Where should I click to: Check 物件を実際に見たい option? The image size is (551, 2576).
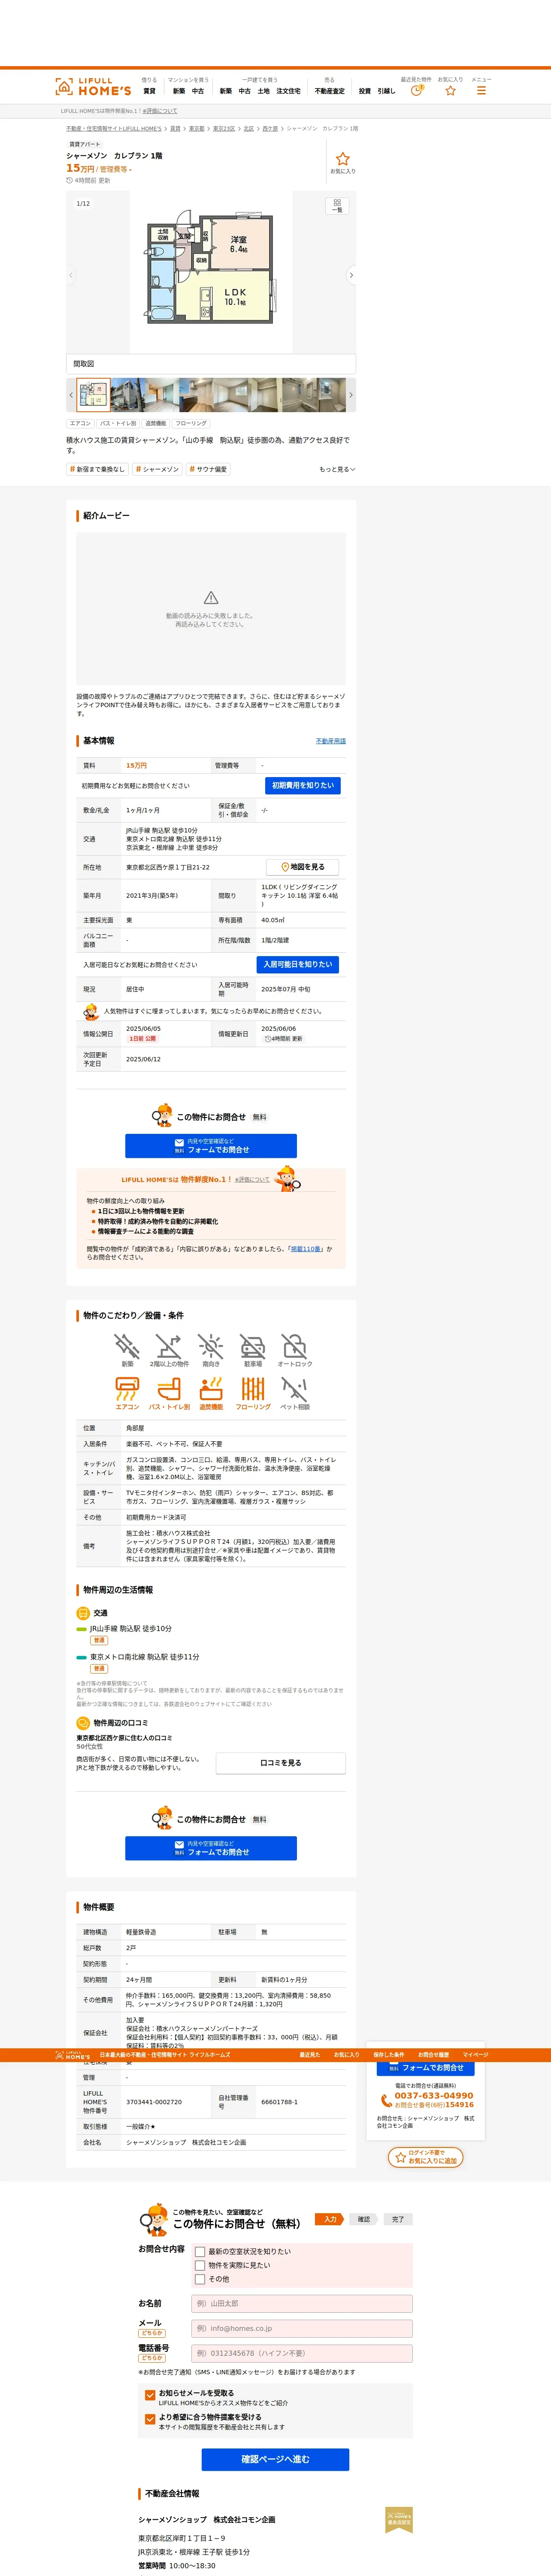coord(200,2265)
